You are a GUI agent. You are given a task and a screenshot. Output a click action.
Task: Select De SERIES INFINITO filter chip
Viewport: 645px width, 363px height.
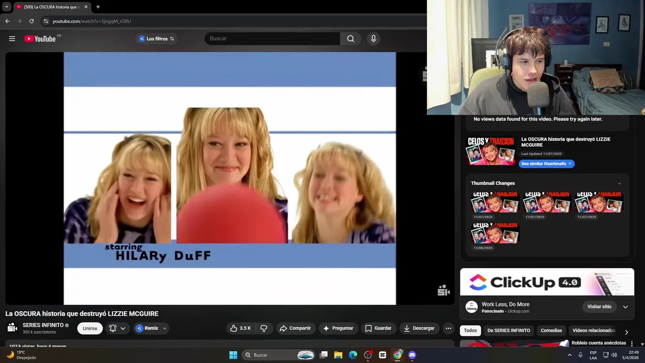(x=508, y=331)
